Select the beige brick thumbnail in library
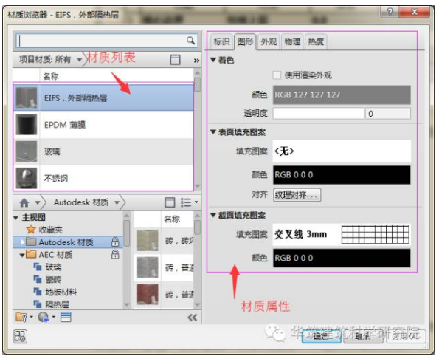The image size is (439, 356). [148, 241]
